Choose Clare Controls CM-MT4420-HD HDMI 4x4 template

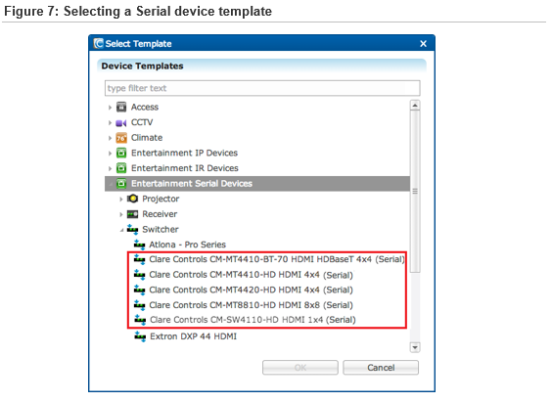pyautogui.click(x=251, y=290)
